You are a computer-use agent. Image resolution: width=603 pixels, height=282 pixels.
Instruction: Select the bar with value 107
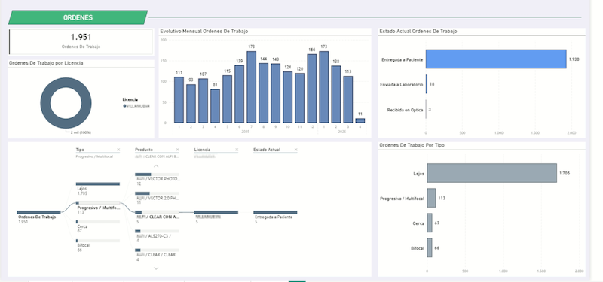(x=203, y=101)
